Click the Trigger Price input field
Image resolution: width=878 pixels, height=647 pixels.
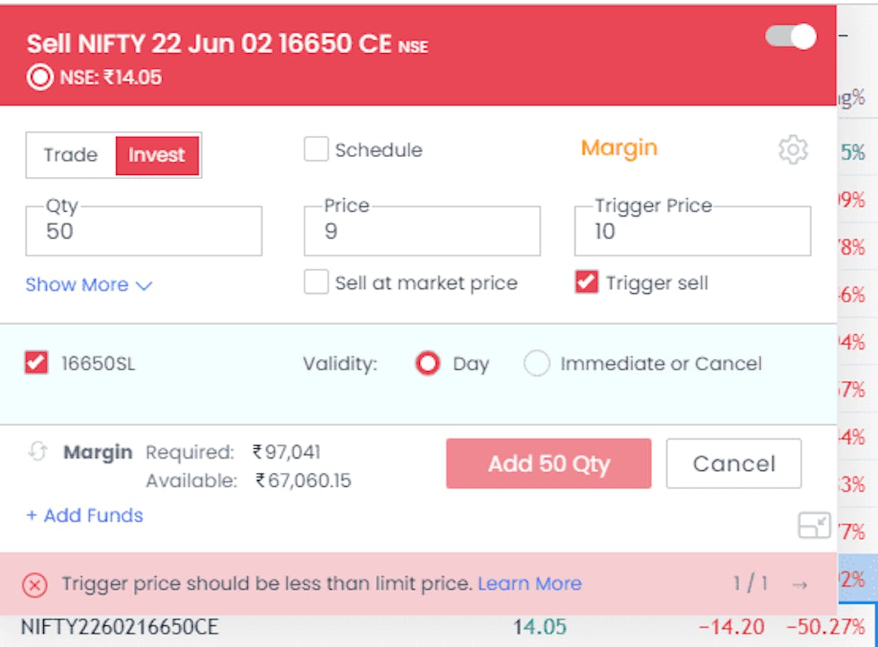(692, 231)
